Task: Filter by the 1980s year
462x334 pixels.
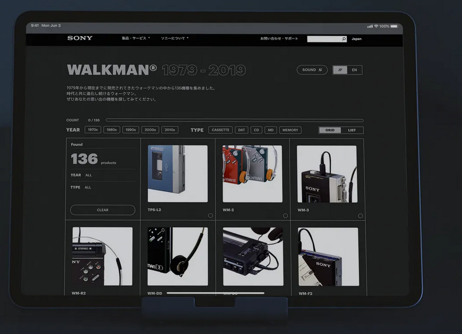Action: coord(111,130)
